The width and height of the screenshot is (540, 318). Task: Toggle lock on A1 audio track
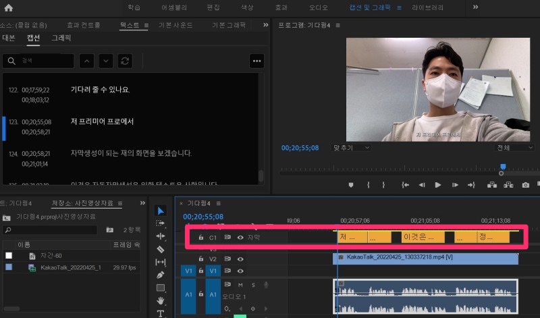(x=200, y=294)
